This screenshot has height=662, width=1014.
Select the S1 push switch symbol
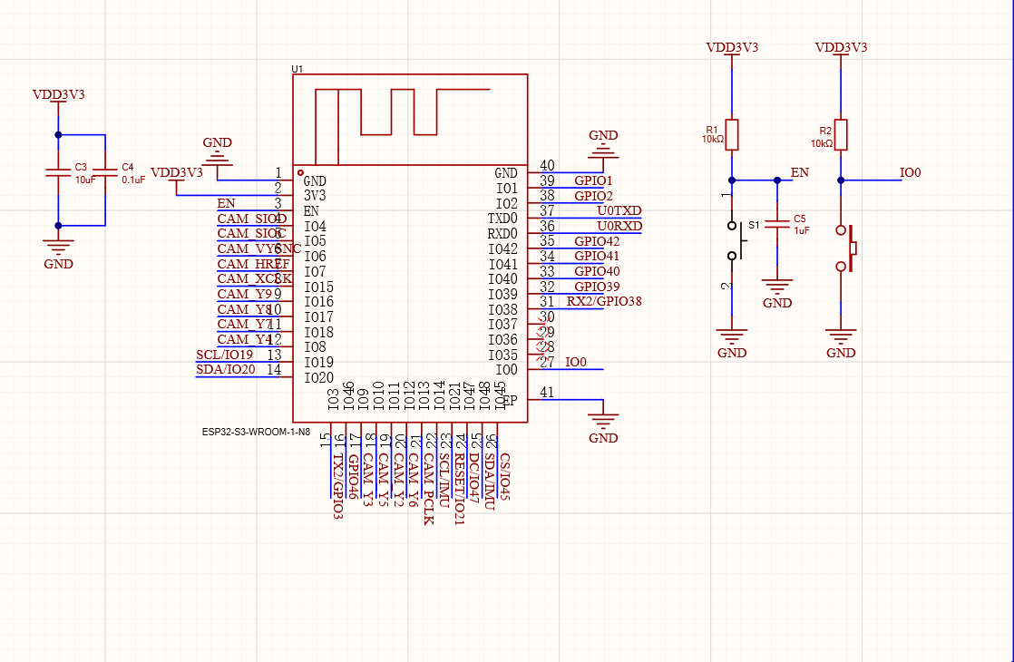(x=736, y=240)
